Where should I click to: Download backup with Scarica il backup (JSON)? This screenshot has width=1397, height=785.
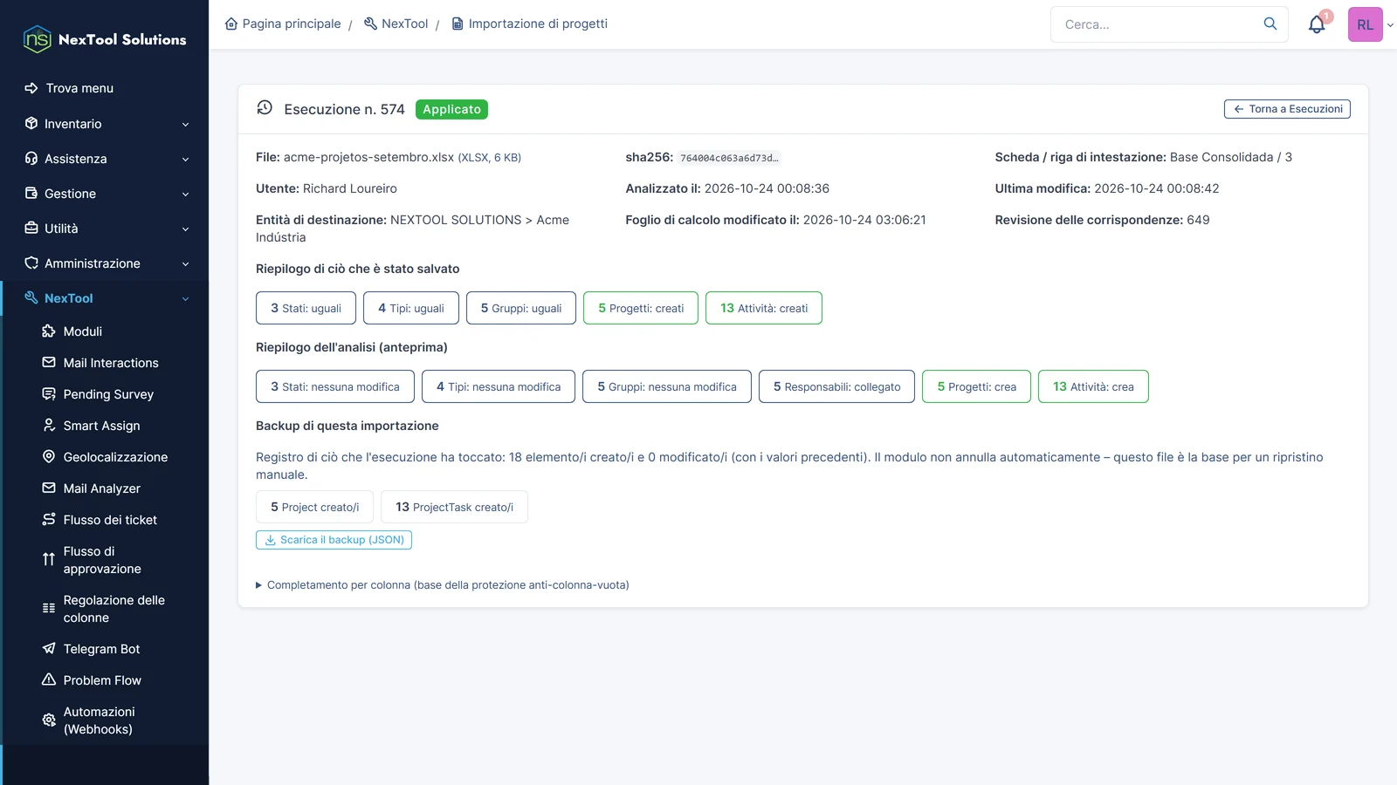[334, 540]
